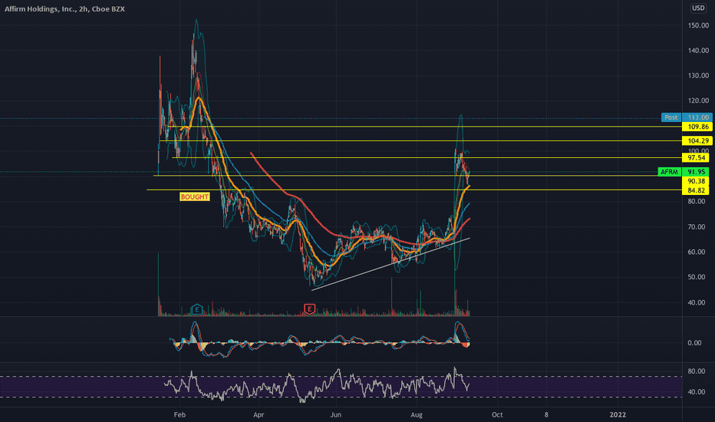
Task: Click the Apr date axis label
Action: (x=259, y=414)
